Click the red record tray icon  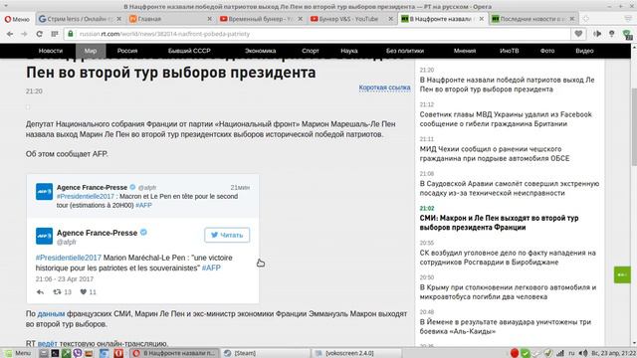click(515, 353)
